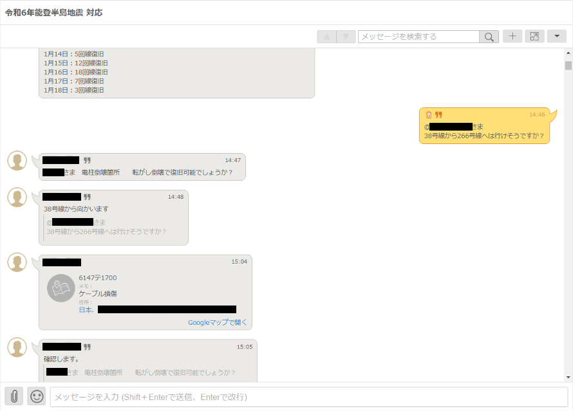573x411 pixels.
Task: Click quote icon in the 14:47 message
Action: pos(87,160)
